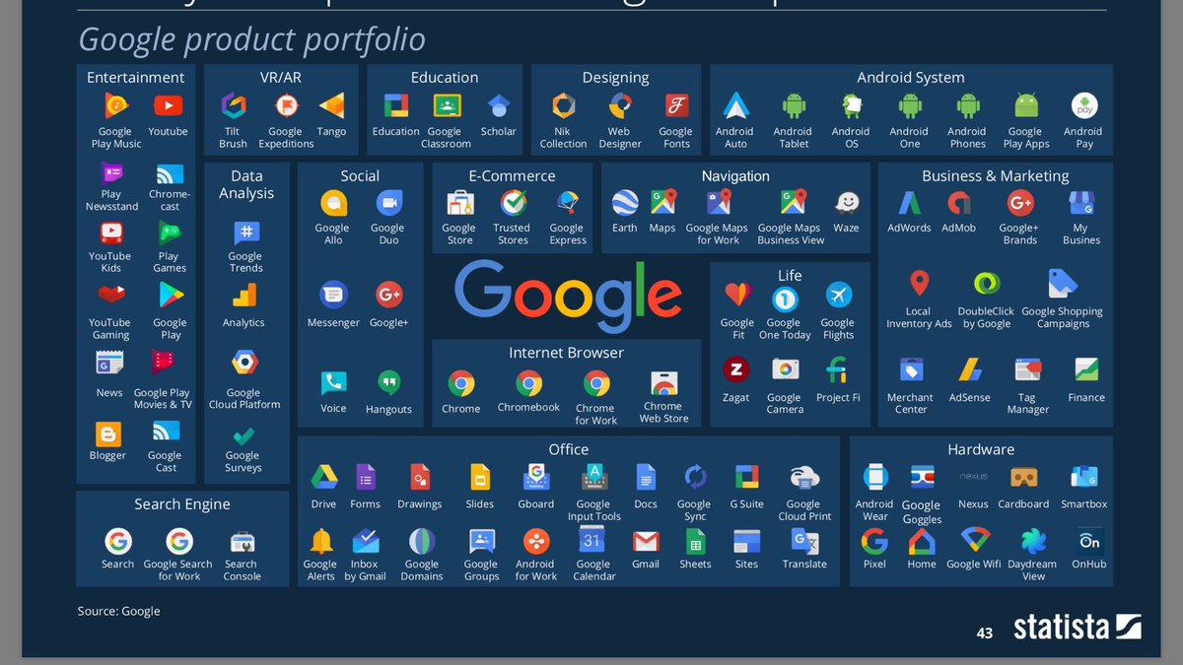Click the 'Internet Browser' section heading
Viewport: 1183px width, 665px height.
pyautogui.click(x=567, y=353)
